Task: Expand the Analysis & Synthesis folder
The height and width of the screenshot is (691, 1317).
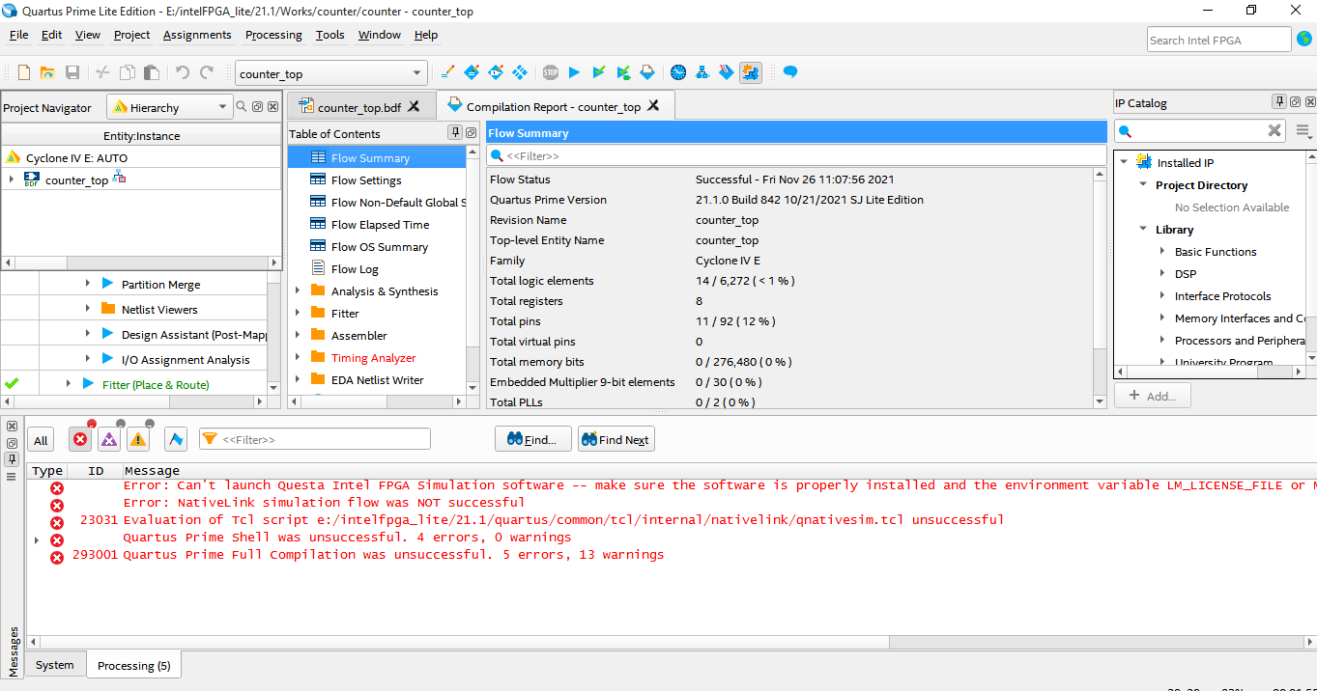Action: (298, 291)
